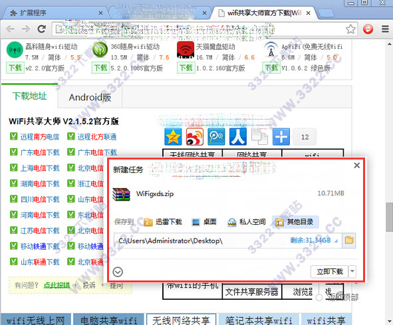Click the 天猫魔盘驱动 red icon
This screenshot has height=325, width=393.
pyautogui.click(x=186, y=50)
